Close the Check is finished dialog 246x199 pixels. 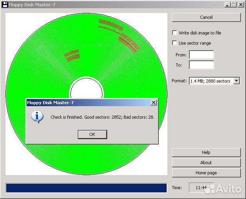click(x=154, y=103)
